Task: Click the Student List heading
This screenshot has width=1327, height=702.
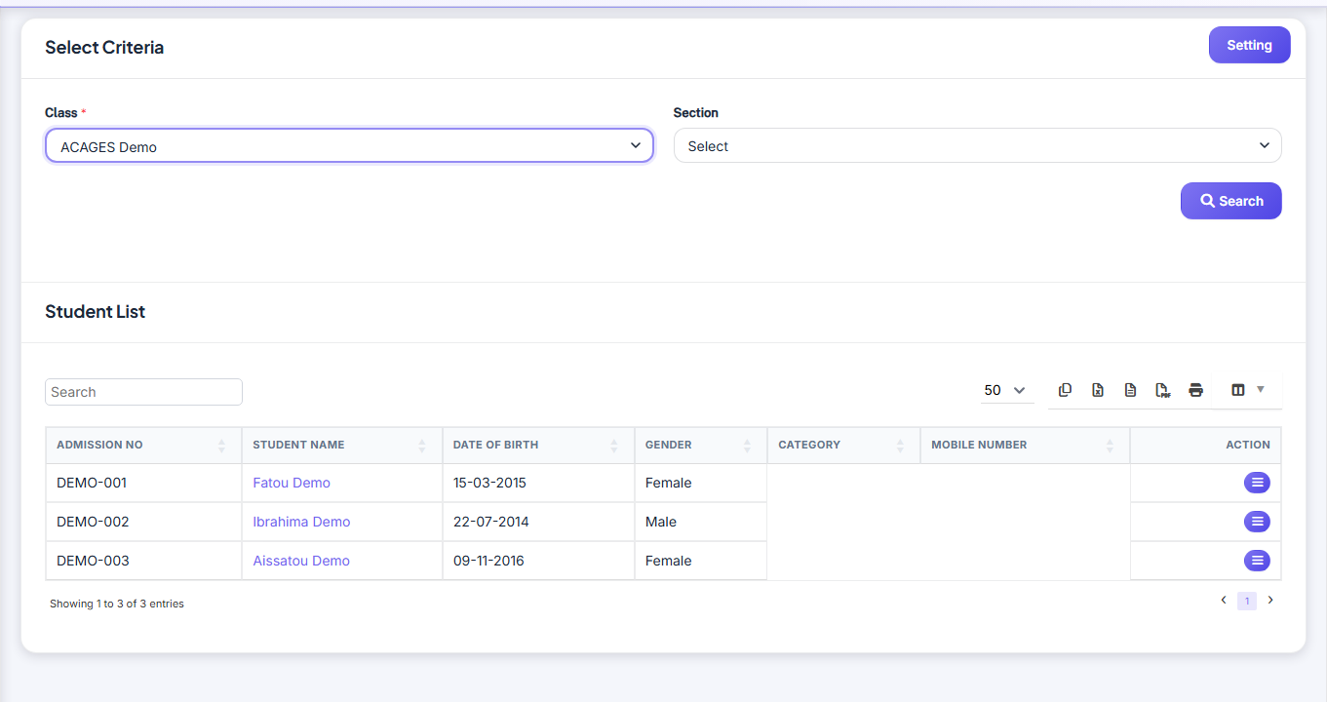Action: tap(95, 312)
